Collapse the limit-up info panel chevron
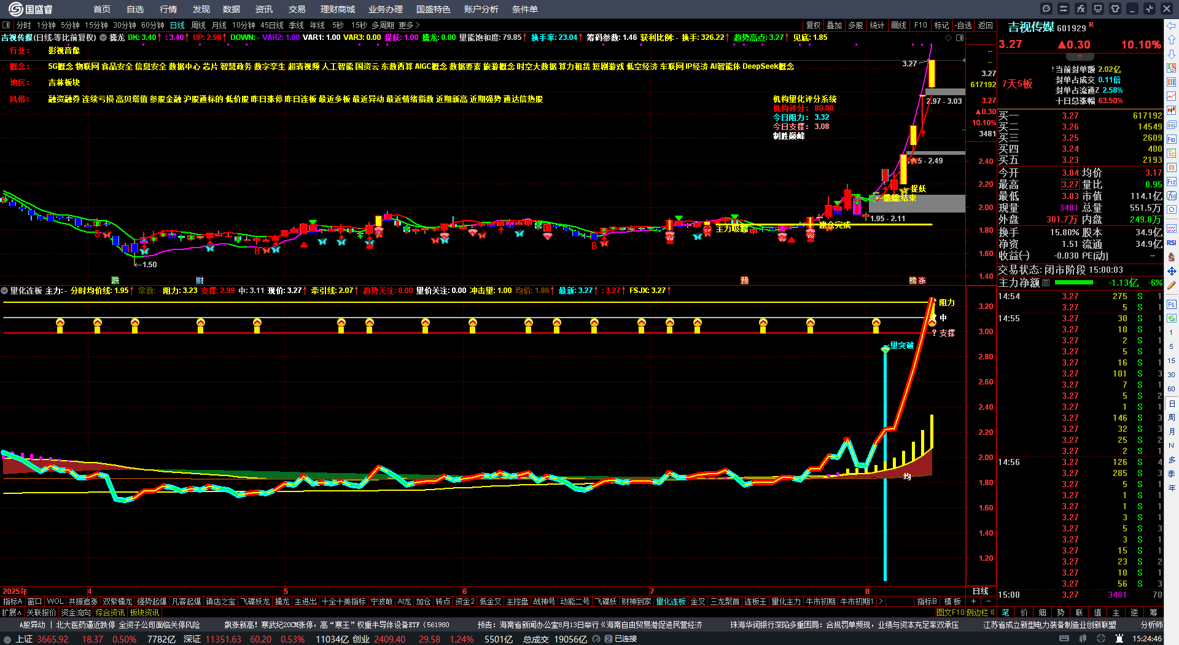1179x645 pixels. click(1080, 57)
